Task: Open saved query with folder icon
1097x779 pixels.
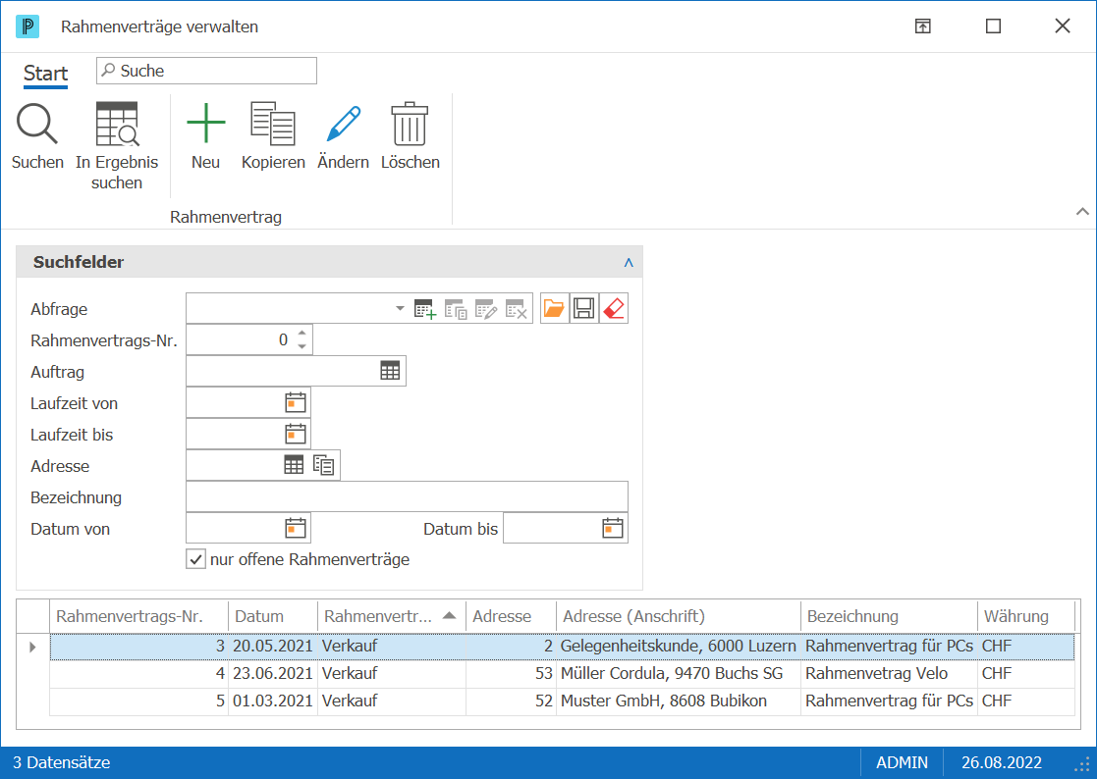Action: tap(554, 308)
